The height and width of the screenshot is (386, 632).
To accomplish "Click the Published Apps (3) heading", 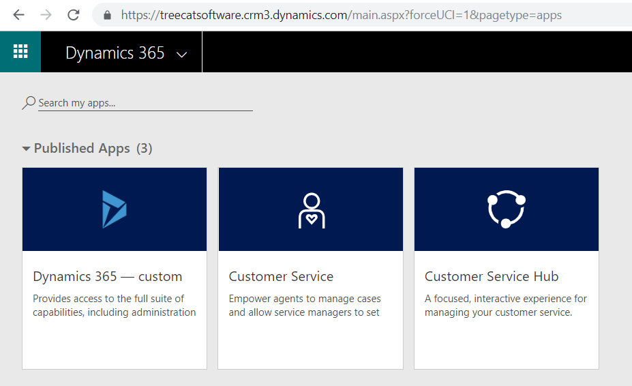I will (93, 148).
